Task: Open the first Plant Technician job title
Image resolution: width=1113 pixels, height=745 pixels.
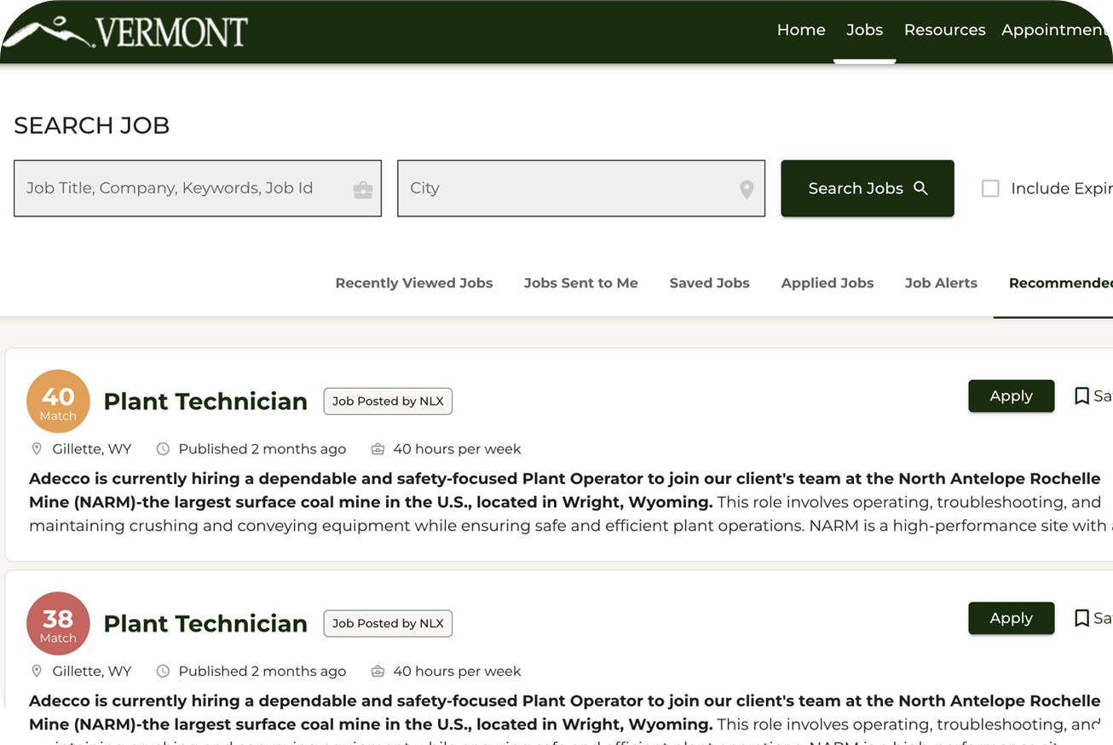Action: point(205,401)
